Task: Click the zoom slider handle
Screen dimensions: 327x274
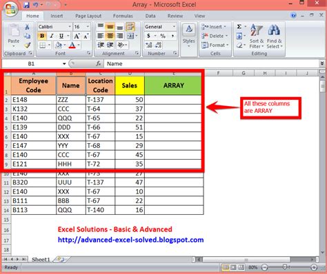Action: click(285, 267)
